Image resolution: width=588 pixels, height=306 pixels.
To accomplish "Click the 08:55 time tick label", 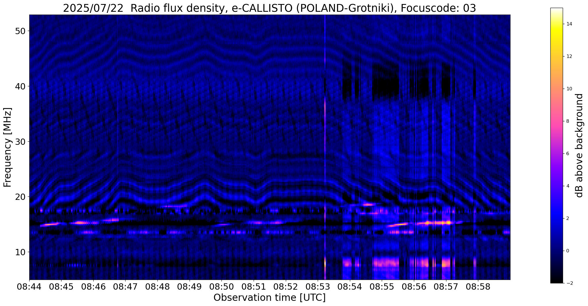I will click(382, 287).
